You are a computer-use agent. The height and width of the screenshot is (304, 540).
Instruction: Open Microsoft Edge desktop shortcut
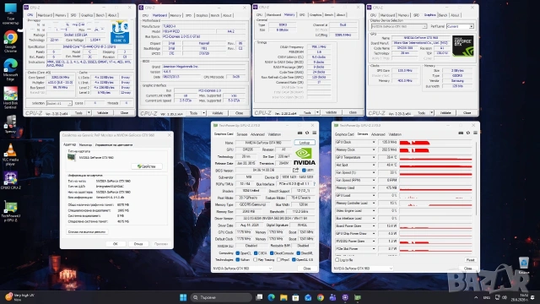pos(11,69)
